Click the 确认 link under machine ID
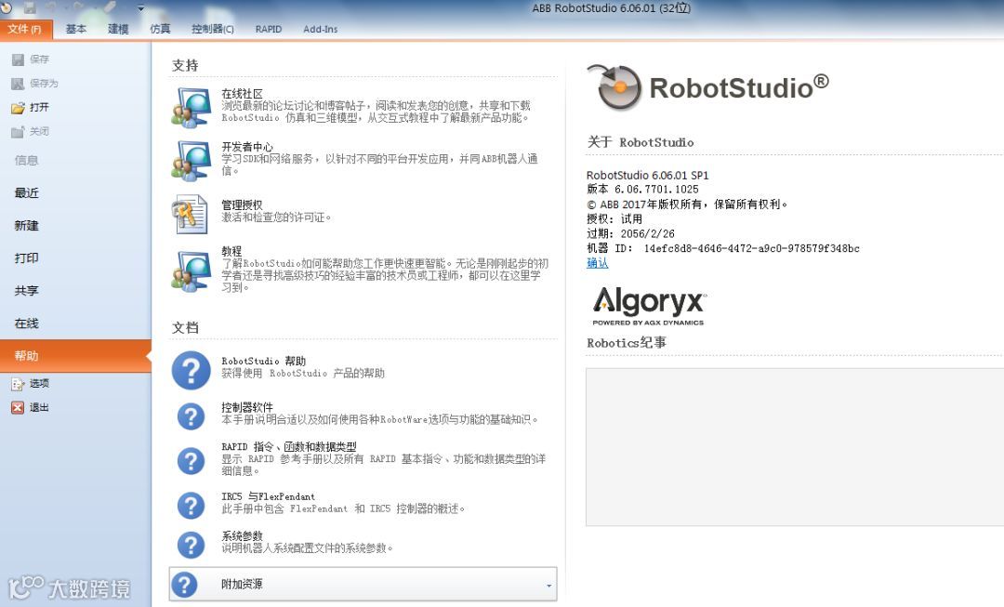This screenshot has height=607, width=1004. (x=598, y=263)
